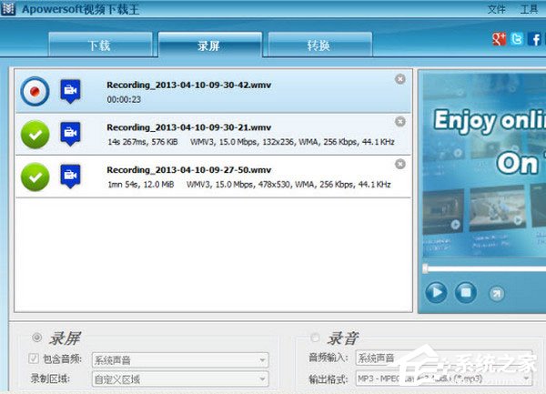Switch to the 转换 tab
Screen dimensions: 546x394
(320, 45)
